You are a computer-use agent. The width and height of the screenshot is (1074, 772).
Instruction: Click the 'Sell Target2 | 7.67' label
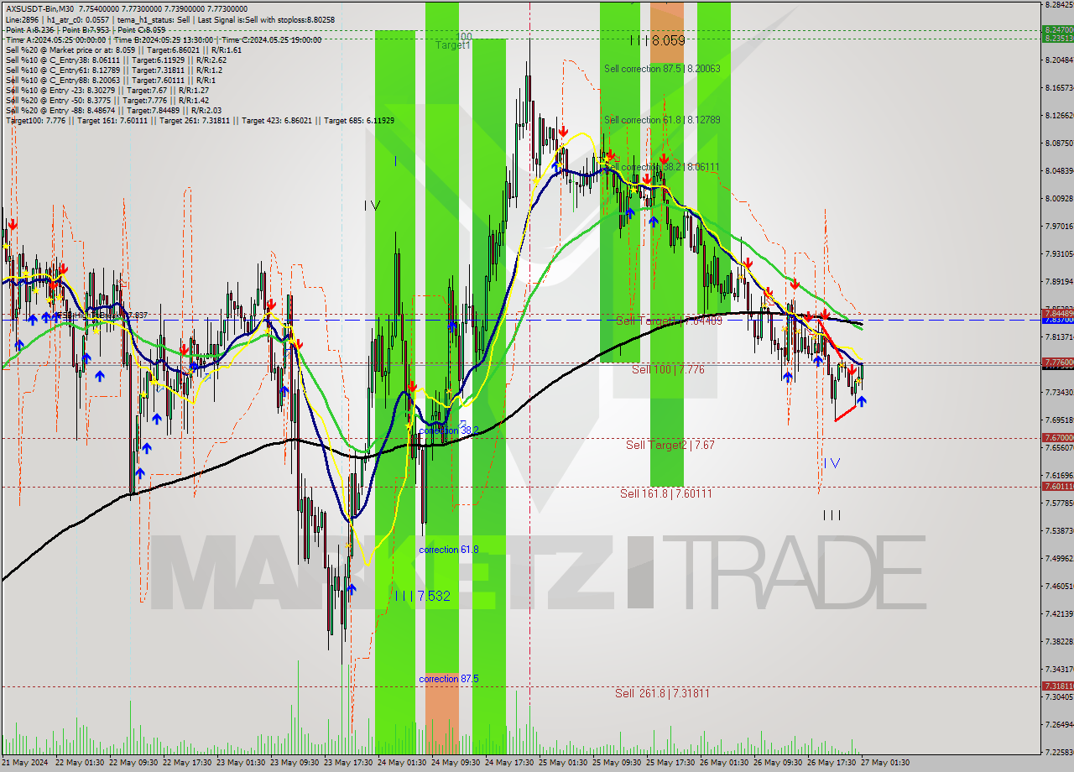[x=670, y=445]
